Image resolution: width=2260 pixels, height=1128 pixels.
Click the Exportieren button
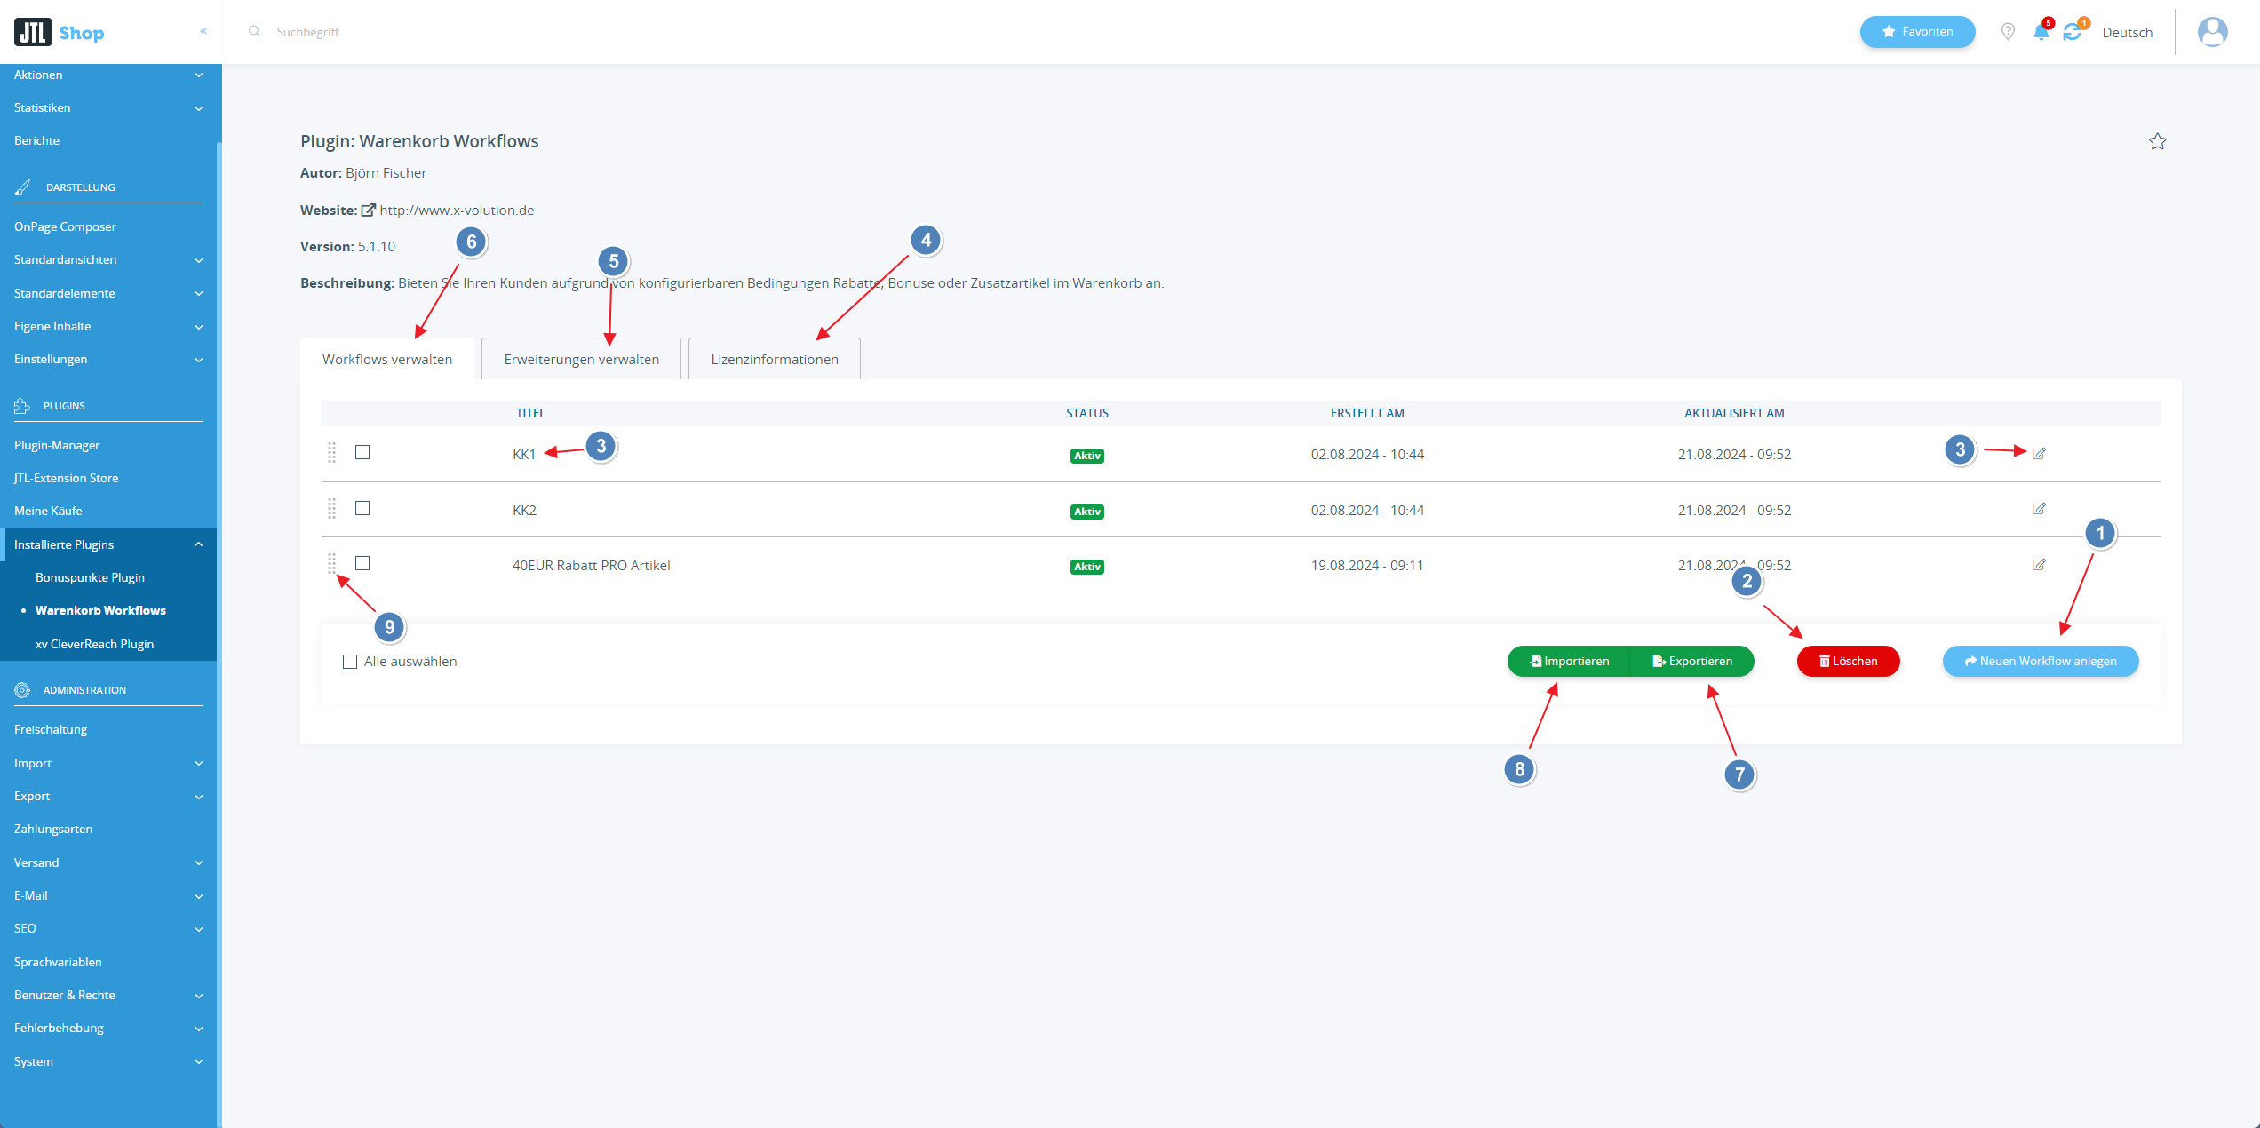1692,661
